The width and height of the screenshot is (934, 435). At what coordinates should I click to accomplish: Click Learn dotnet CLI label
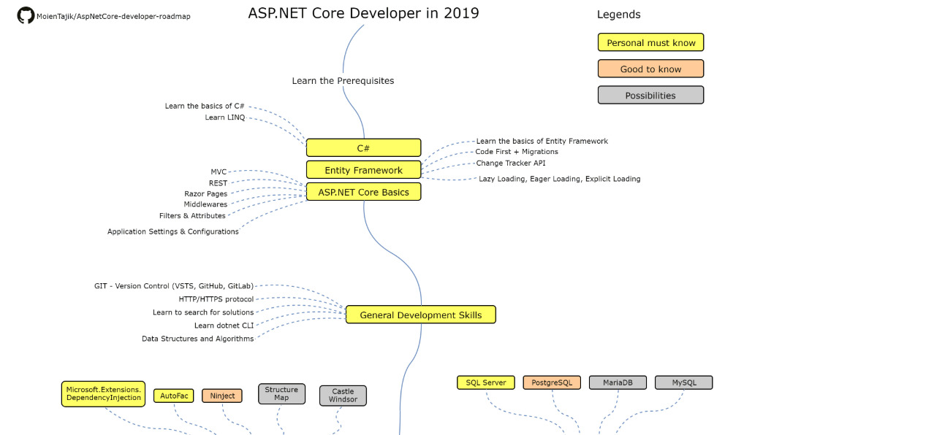pyautogui.click(x=224, y=326)
